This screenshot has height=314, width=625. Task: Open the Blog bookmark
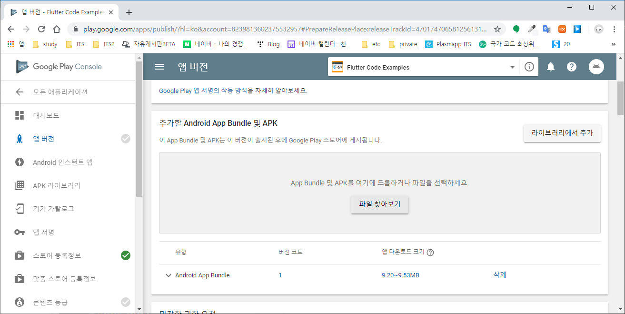point(268,44)
